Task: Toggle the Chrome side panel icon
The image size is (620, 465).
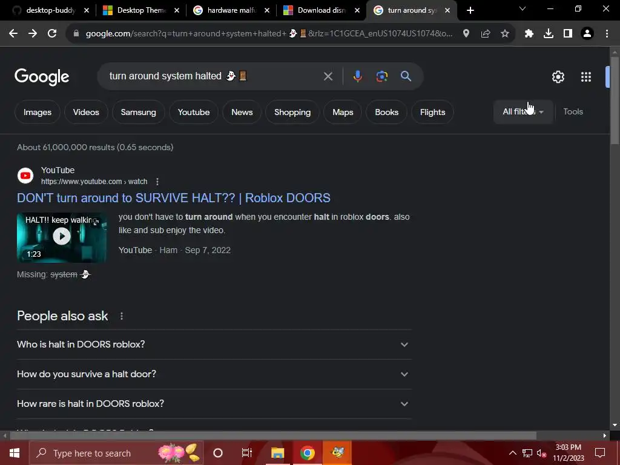Action: click(x=568, y=34)
